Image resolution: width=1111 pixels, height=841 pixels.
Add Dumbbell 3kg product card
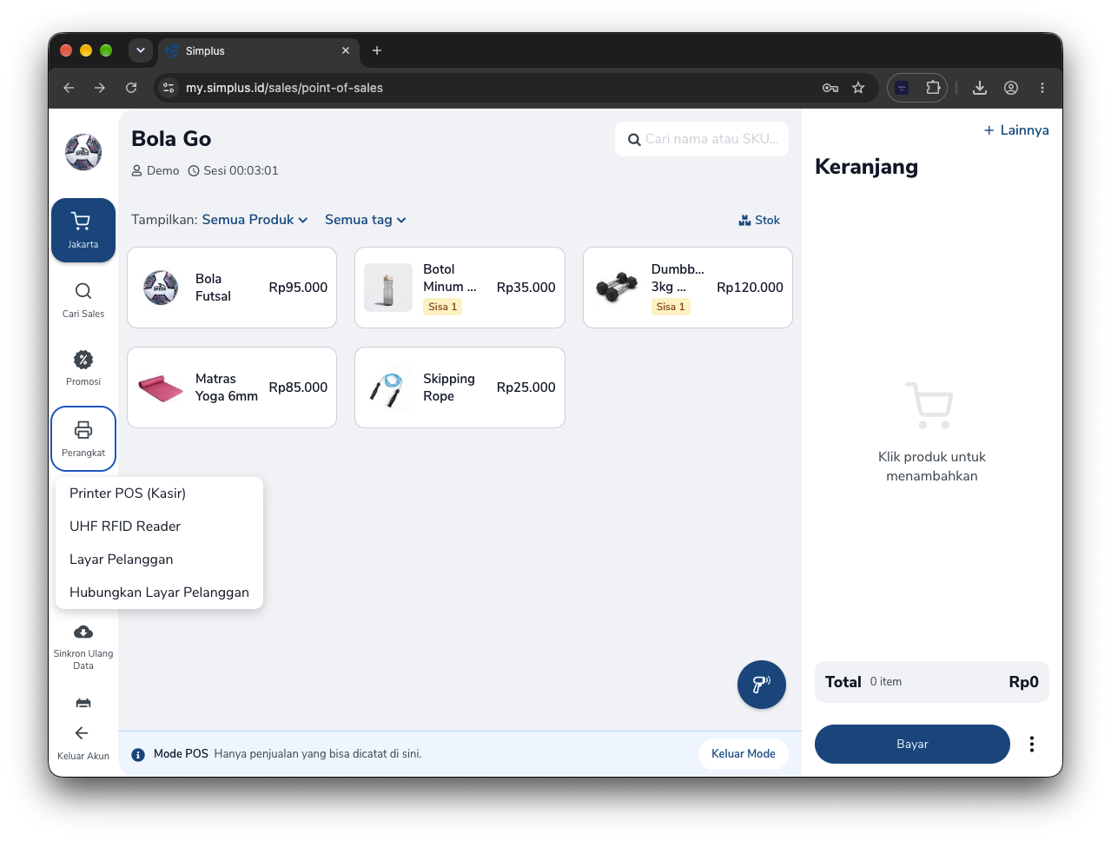688,288
